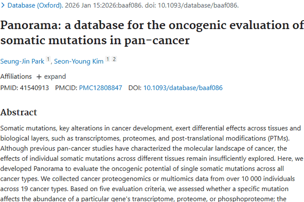304x202 pixels.
Task: Click affiliation superscript 1 after Seung-Jin Park
Action: pyautogui.click(x=48, y=59)
